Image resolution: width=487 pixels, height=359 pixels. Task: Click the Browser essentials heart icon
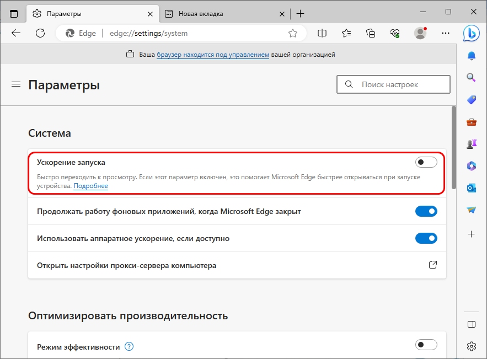coord(395,33)
